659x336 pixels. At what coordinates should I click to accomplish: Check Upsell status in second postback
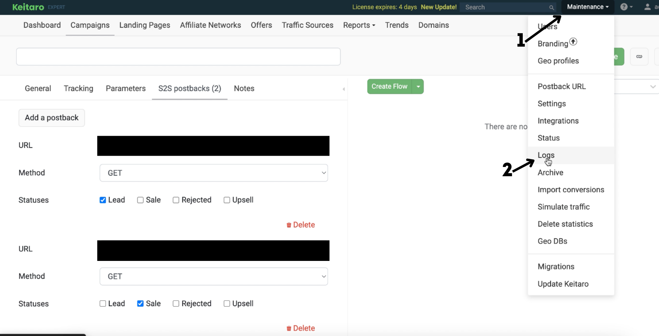pos(227,304)
